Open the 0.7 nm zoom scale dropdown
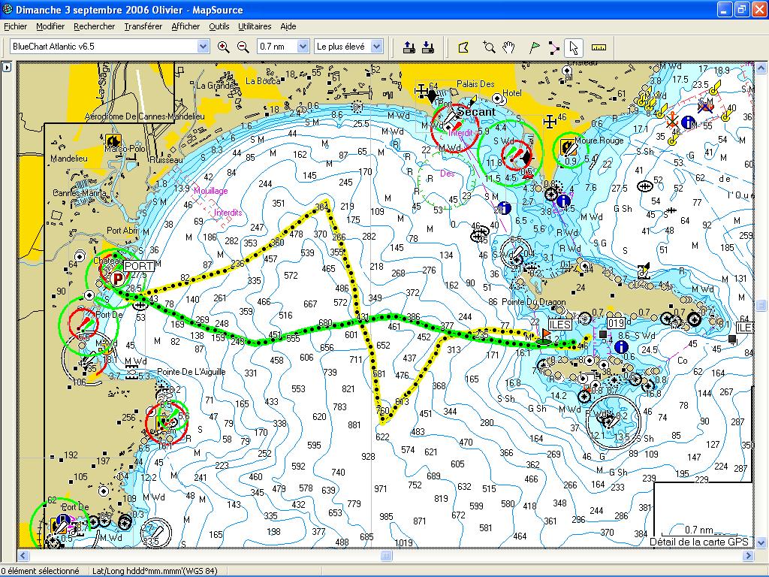The image size is (769, 577). (x=303, y=47)
